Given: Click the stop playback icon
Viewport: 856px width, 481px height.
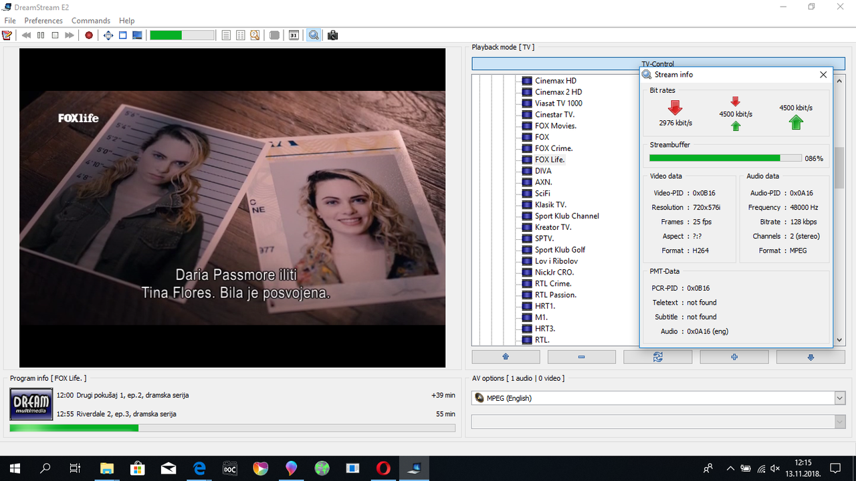Looking at the screenshot, I should 55,35.
